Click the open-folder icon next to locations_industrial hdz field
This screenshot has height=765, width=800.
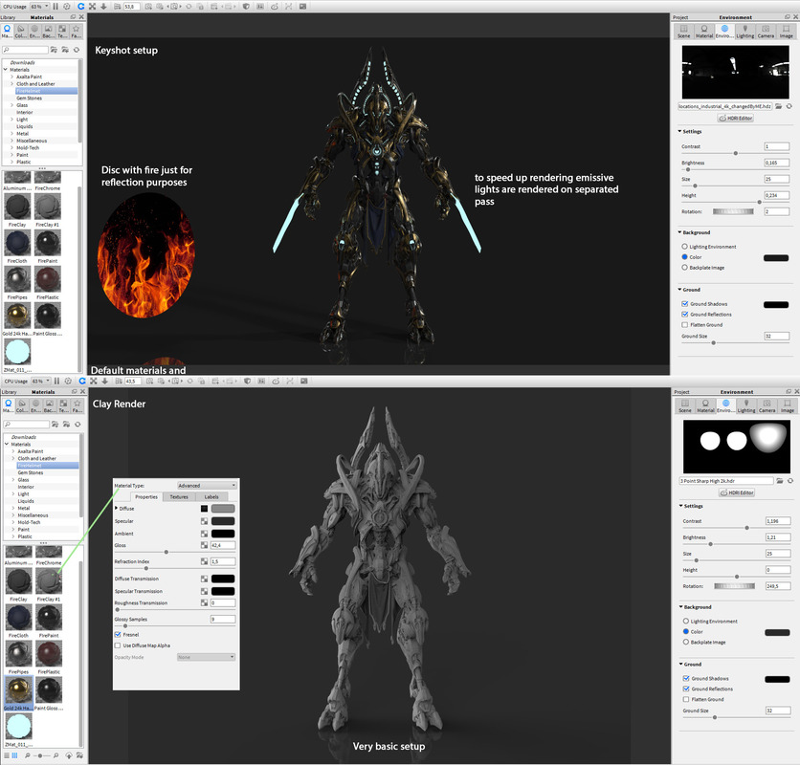[779, 106]
